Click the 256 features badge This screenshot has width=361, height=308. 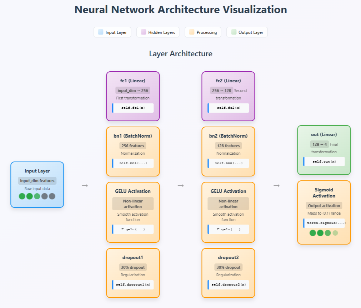(x=133, y=146)
